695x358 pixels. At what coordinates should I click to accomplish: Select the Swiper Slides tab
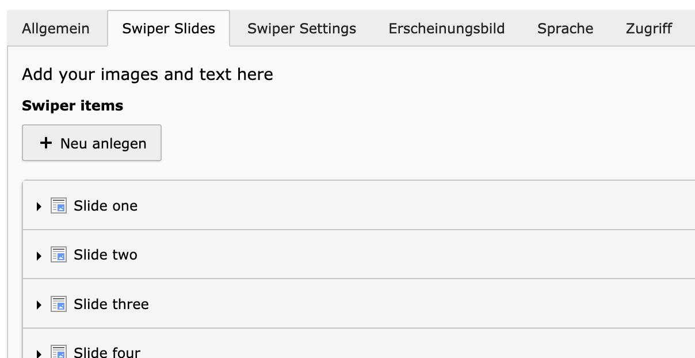click(x=169, y=28)
